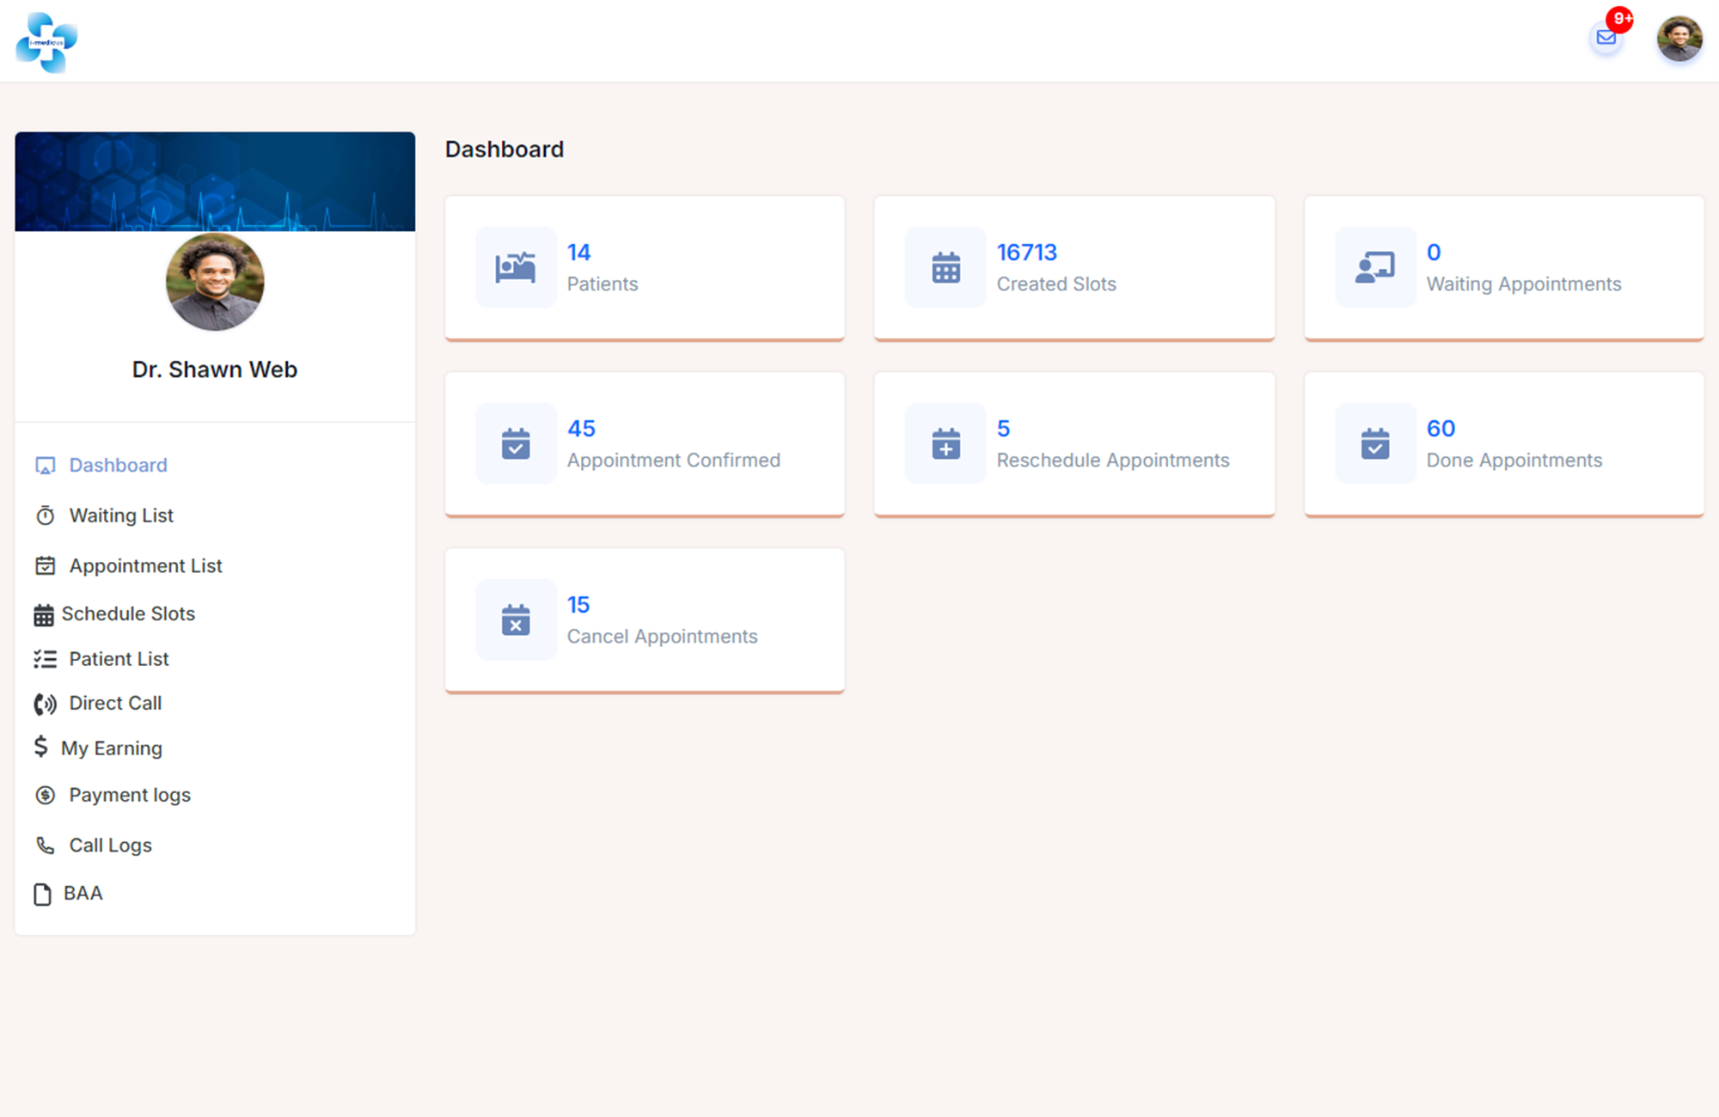Open the Patient List page
The height and width of the screenshot is (1117, 1719).
click(119, 659)
